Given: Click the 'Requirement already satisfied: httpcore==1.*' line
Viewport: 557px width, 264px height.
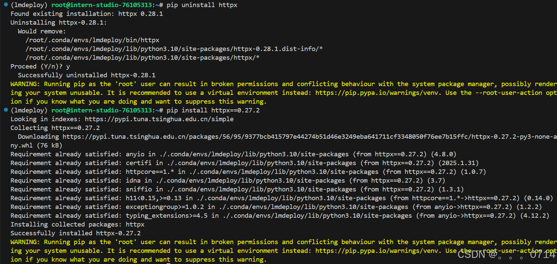Looking at the screenshot, I should 248,171.
